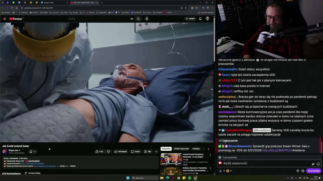Open ChatGPT bookmark
The image size is (323, 181).
pos(34,12)
